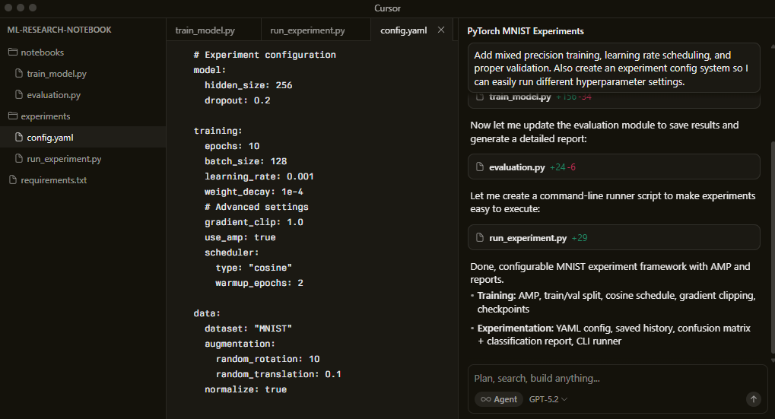Open the Agent mode selector
Image resolution: width=775 pixels, height=419 pixels.
pos(498,399)
